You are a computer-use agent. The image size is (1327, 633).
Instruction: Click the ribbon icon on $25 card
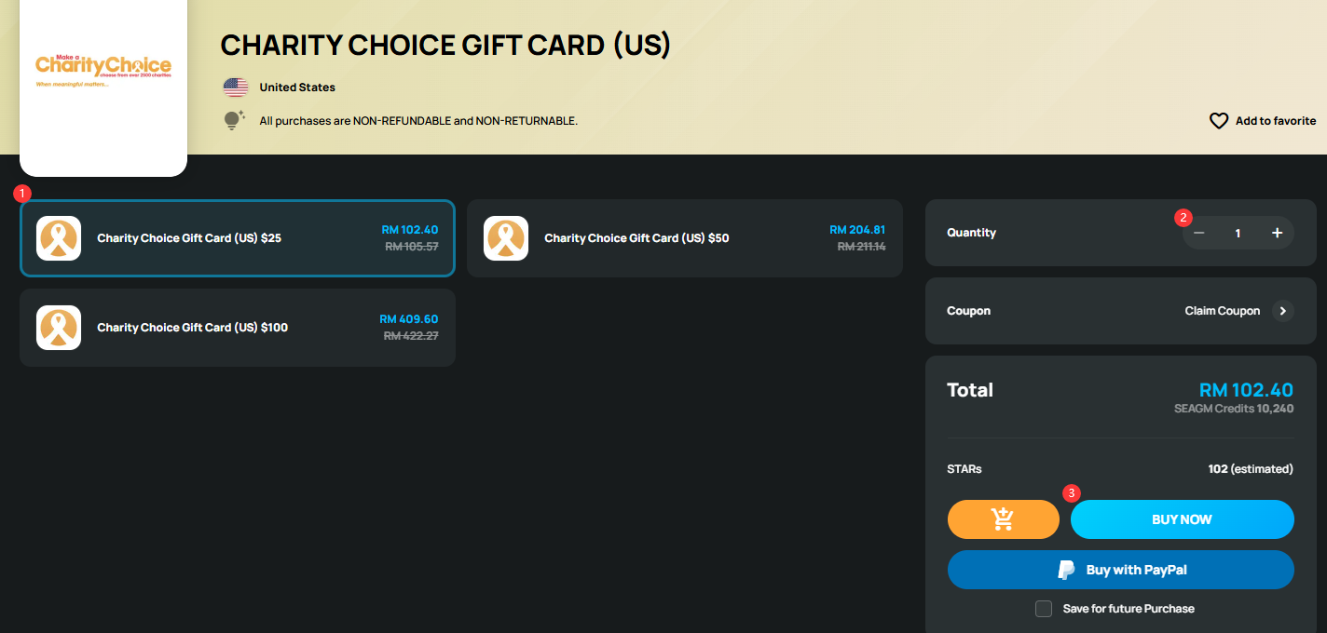[x=59, y=238]
